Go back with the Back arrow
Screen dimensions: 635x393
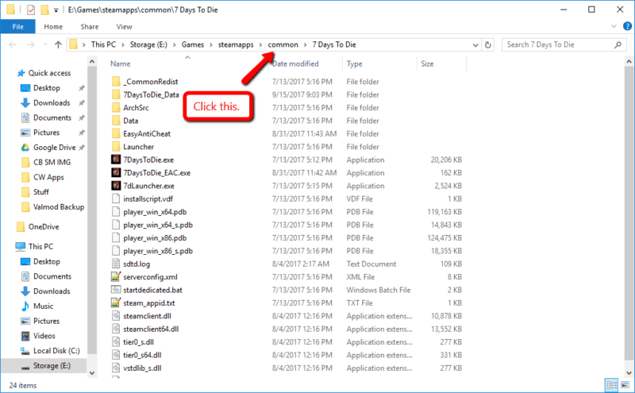tap(13, 44)
